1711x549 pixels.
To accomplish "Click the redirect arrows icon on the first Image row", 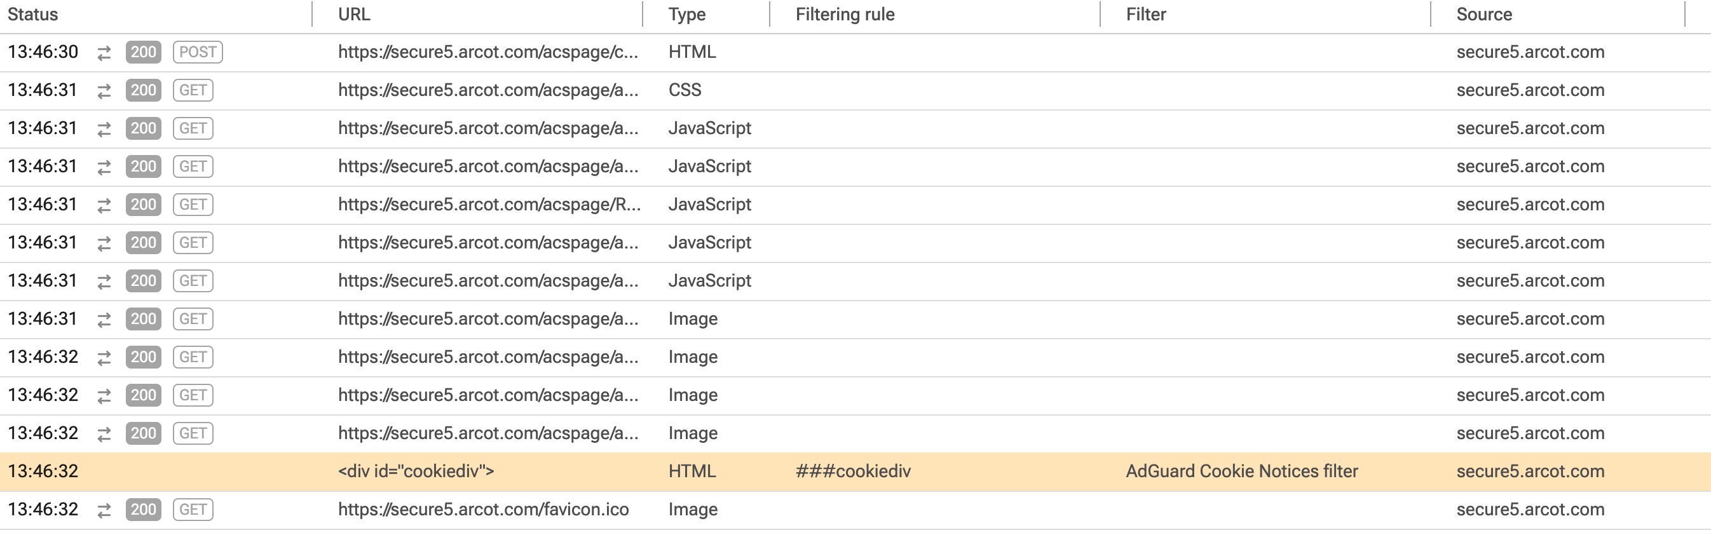I will 104,318.
